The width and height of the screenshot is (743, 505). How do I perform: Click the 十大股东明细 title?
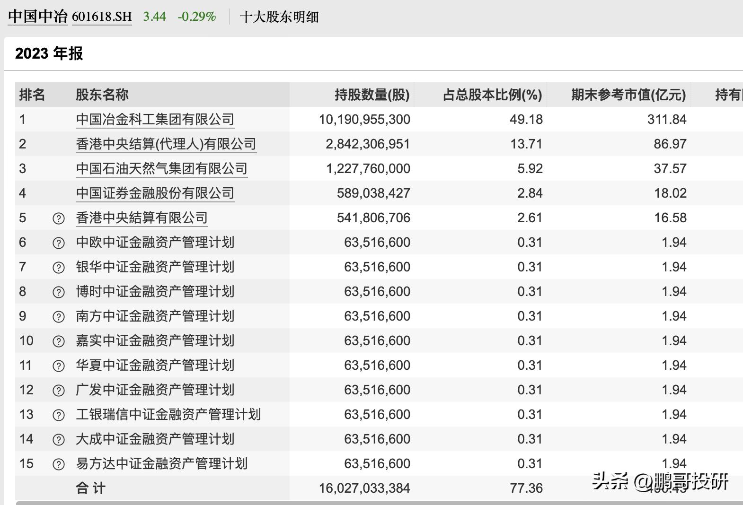tap(279, 17)
